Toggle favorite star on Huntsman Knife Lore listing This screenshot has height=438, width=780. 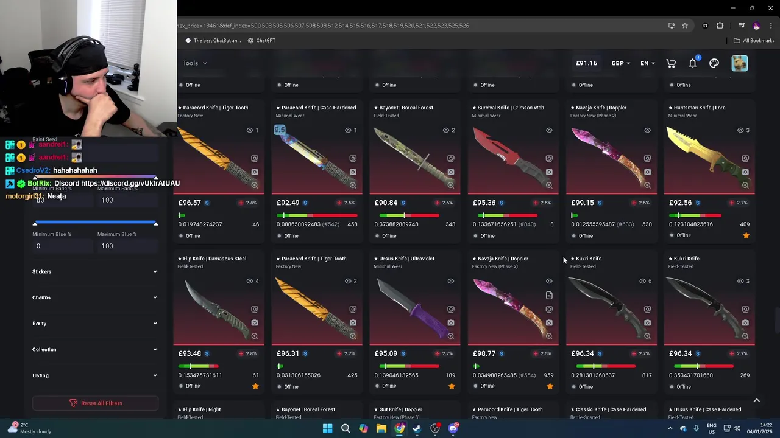point(746,235)
